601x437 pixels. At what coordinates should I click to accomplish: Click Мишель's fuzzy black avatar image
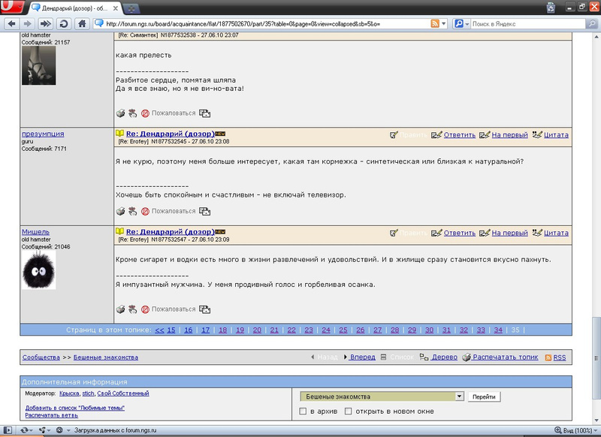tap(38, 270)
